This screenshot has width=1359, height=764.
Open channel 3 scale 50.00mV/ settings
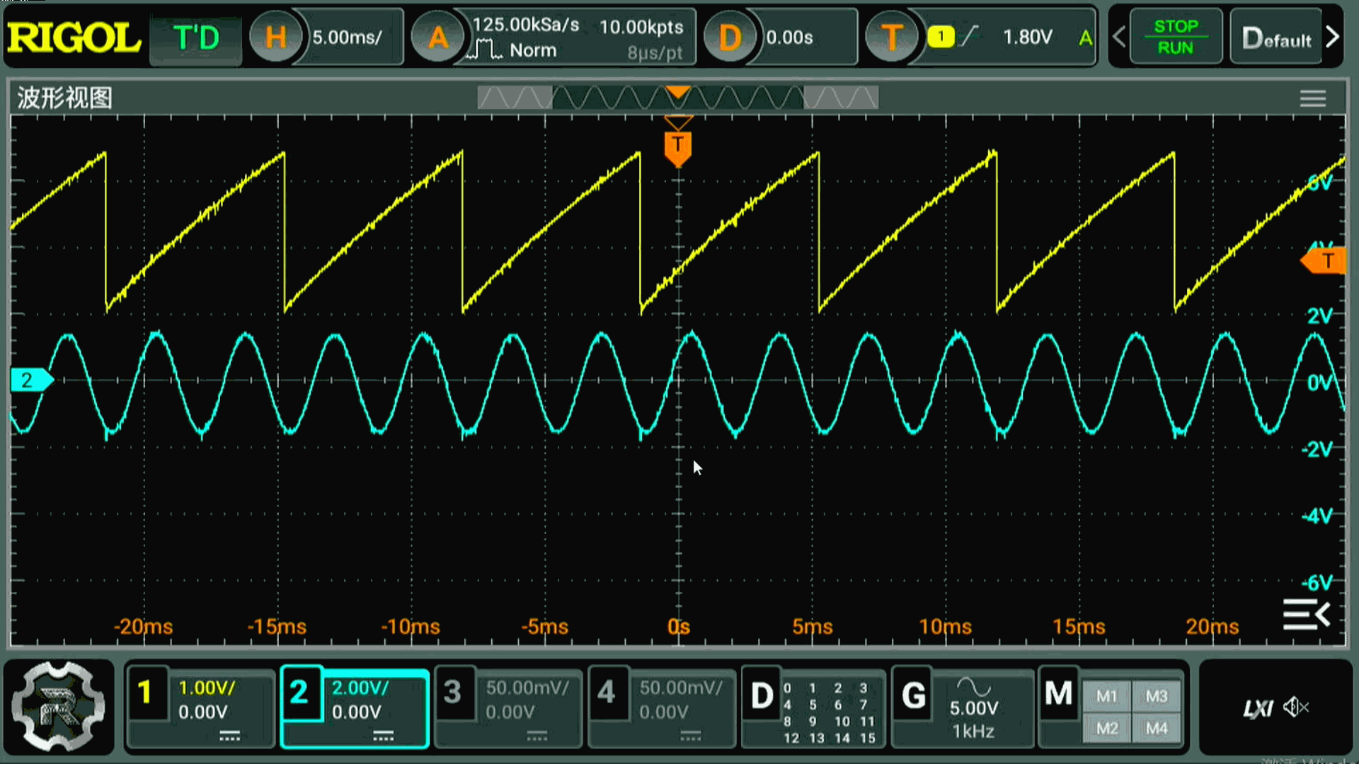[x=527, y=688]
